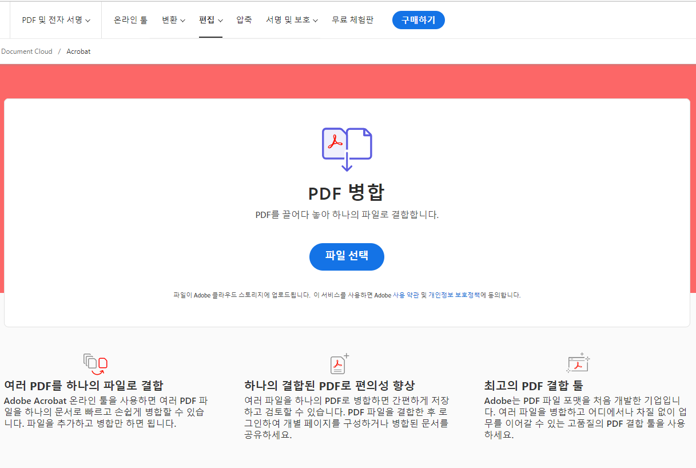Open the PDF 및 전자 서명 dropdown

56,20
